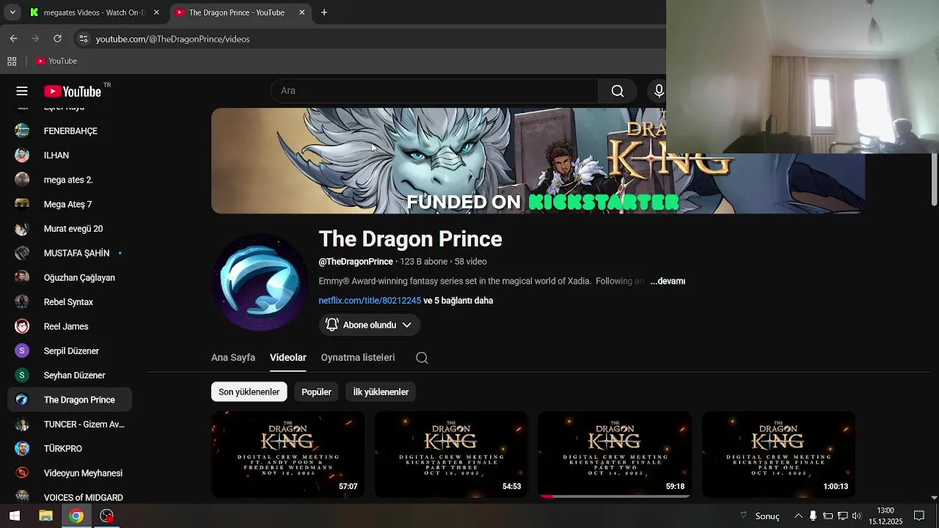Open TUNCER - Gizem Av... channel
The height and width of the screenshot is (528, 939).
(x=70, y=424)
